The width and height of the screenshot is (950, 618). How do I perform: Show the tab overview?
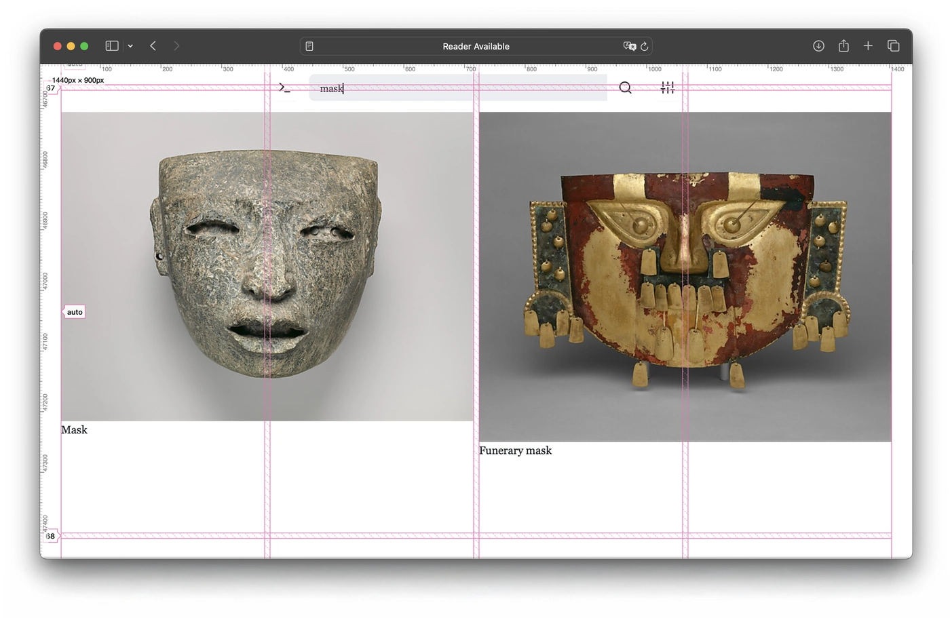coord(893,46)
